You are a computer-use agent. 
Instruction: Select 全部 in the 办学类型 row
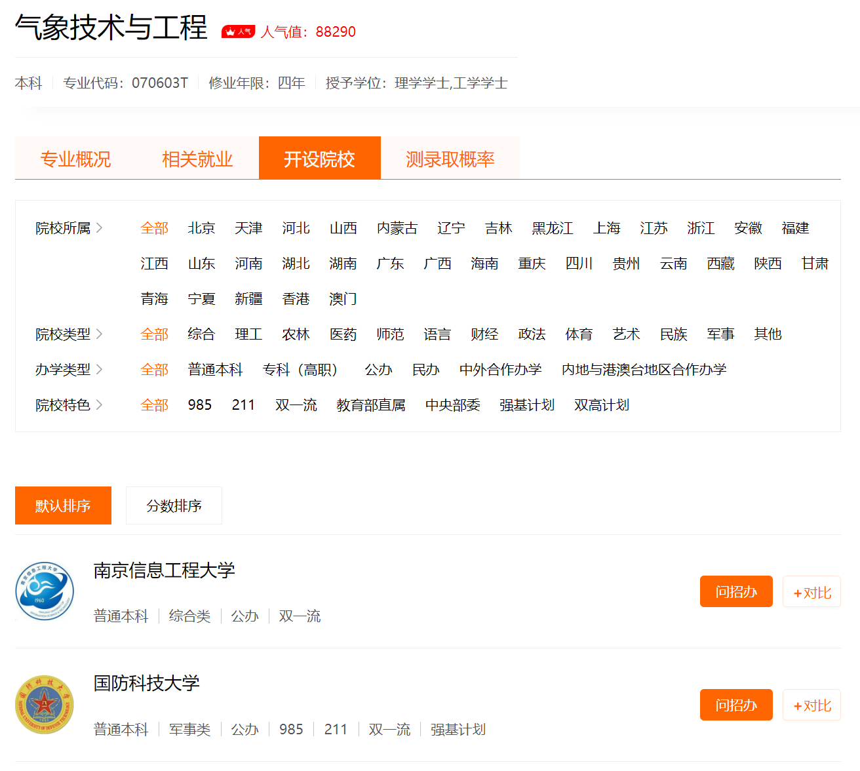[x=155, y=370]
